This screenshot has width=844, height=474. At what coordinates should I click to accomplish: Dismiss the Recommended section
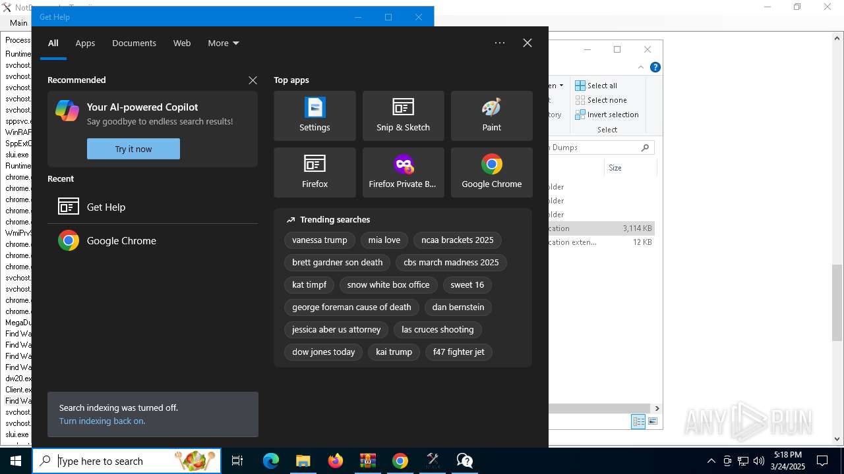tap(253, 80)
